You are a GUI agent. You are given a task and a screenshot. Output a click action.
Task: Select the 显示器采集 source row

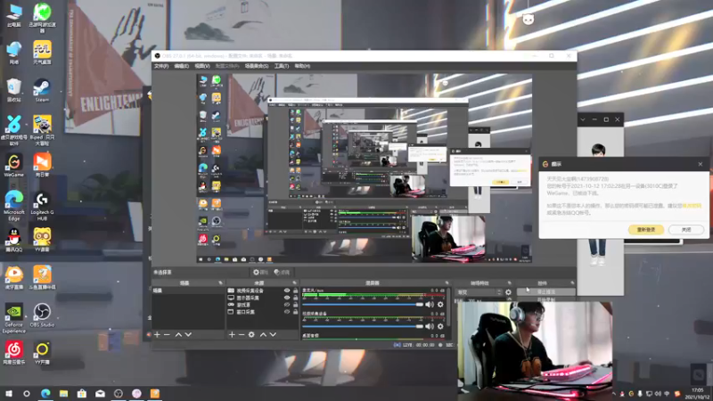point(262,298)
